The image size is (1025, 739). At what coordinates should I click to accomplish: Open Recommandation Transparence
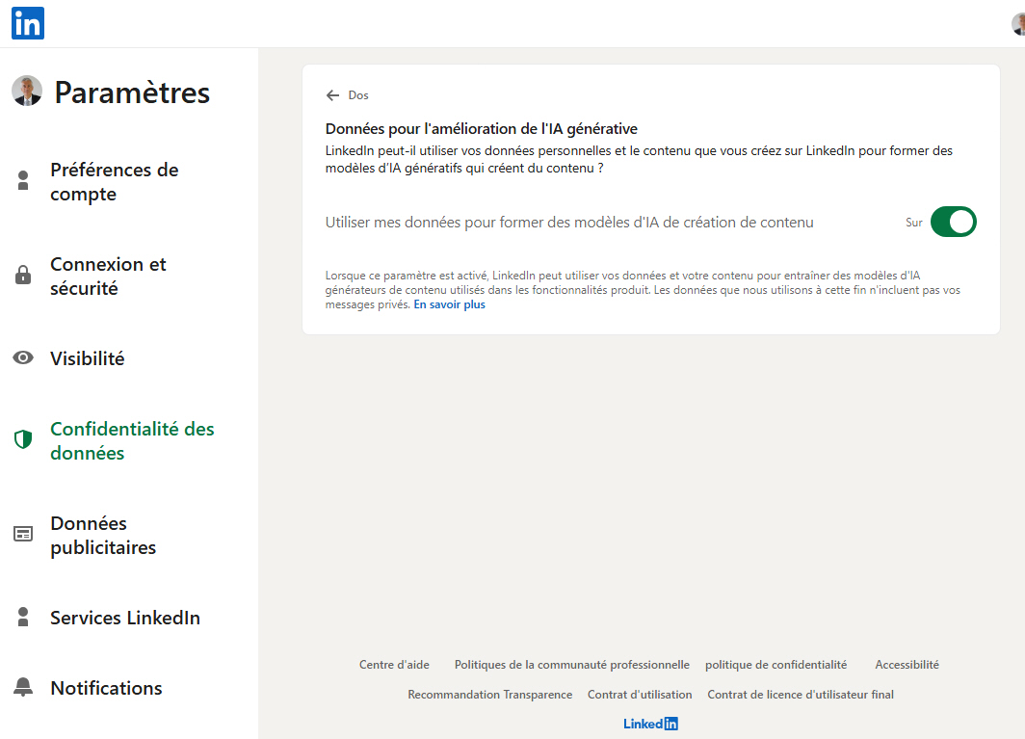tap(489, 694)
